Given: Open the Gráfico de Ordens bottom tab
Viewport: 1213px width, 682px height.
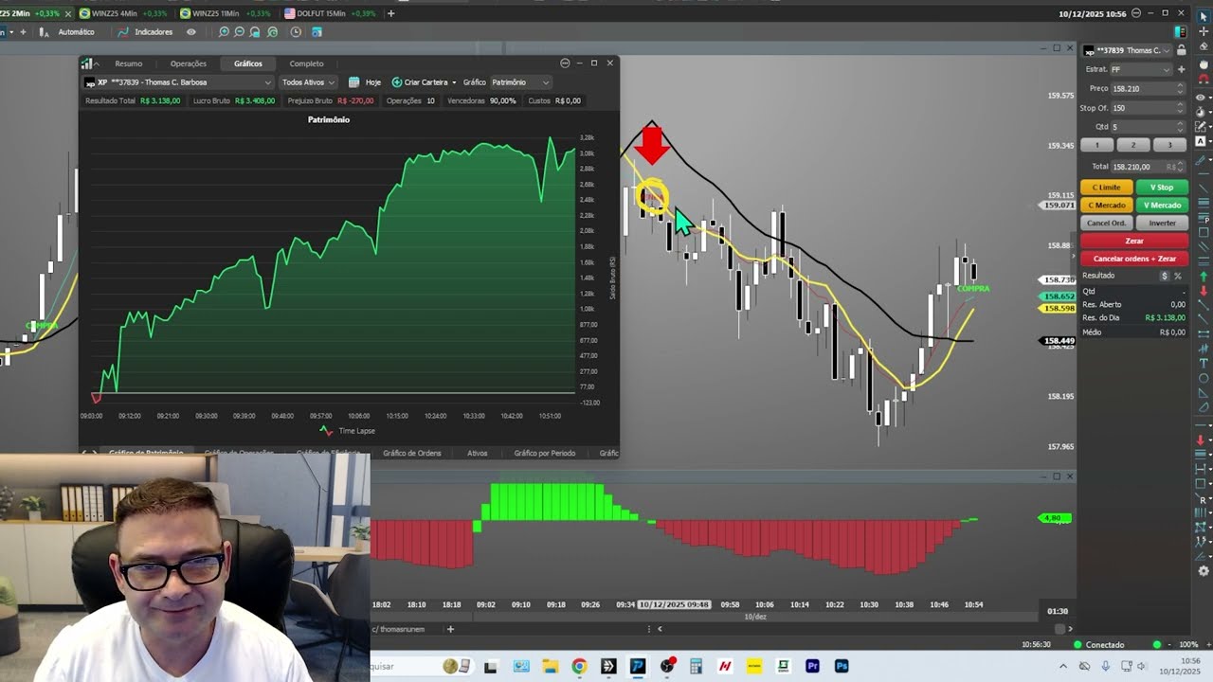Looking at the screenshot, I should coord(411,453).
